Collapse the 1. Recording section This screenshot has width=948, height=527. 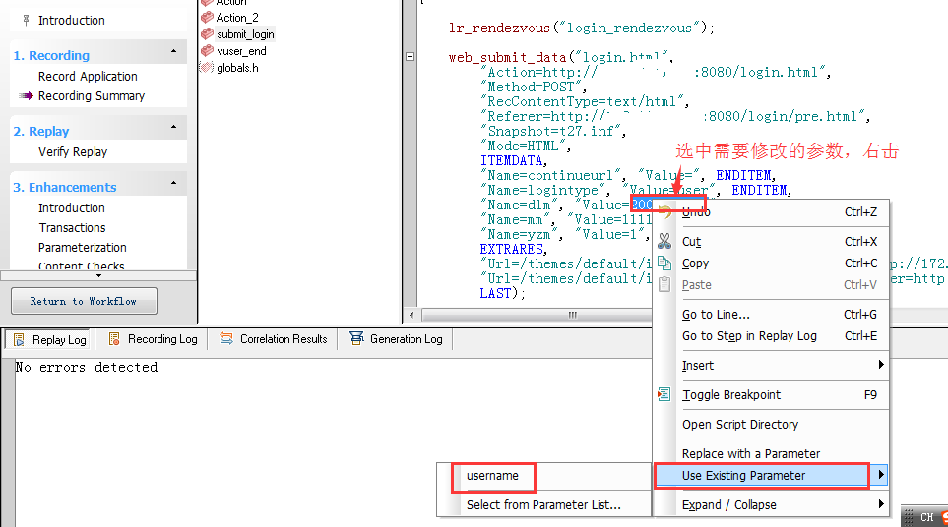pyautogui.click(x=174, y=52)
